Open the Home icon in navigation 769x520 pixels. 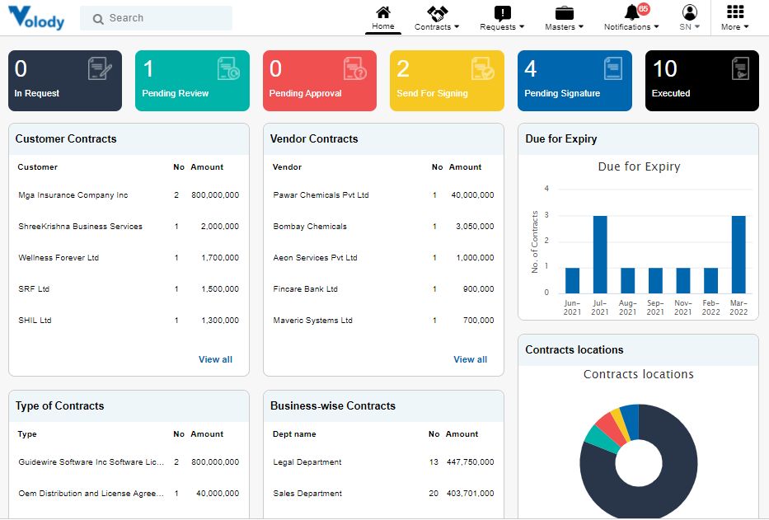382,13
